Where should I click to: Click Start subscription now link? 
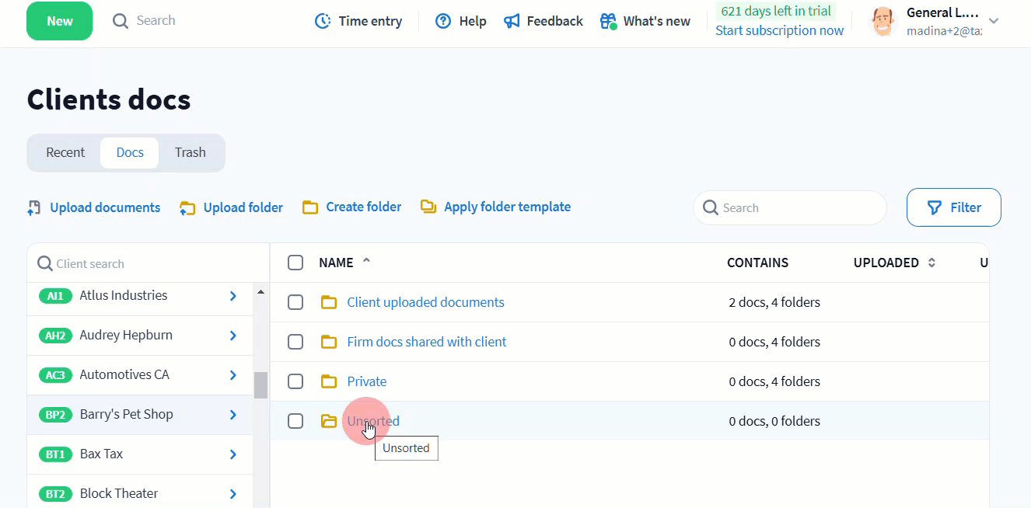(x=779, y=30)
